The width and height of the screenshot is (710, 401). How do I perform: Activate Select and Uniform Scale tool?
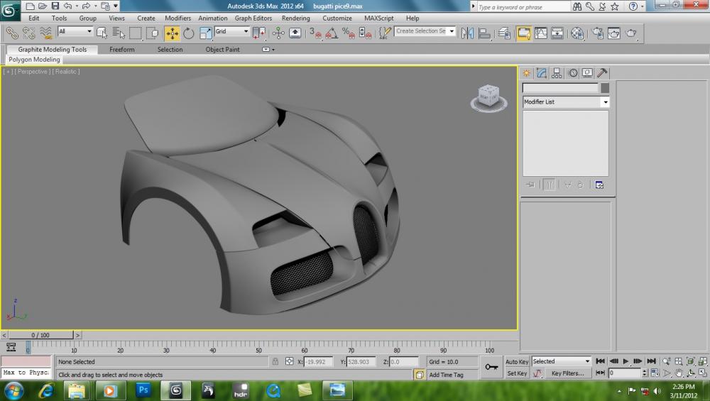click(206, 33)
